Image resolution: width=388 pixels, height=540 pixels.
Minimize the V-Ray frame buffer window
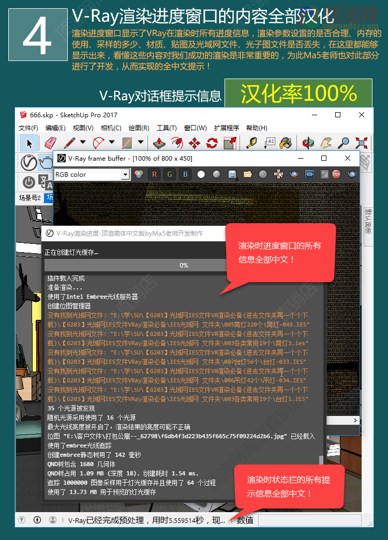tap(301, 158)
